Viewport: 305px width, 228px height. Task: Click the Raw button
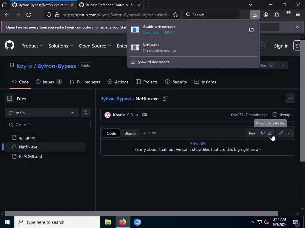pyautogui.click(x=252, y=133)
